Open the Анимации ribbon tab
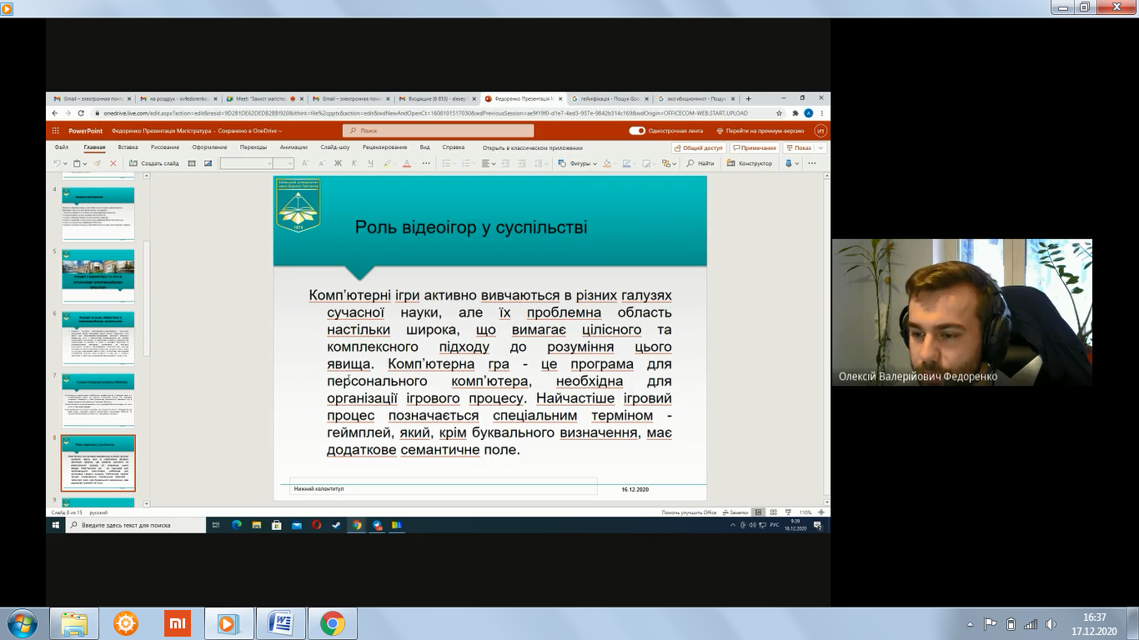This screenshot has height=640, width=1139. click(294, 147)
